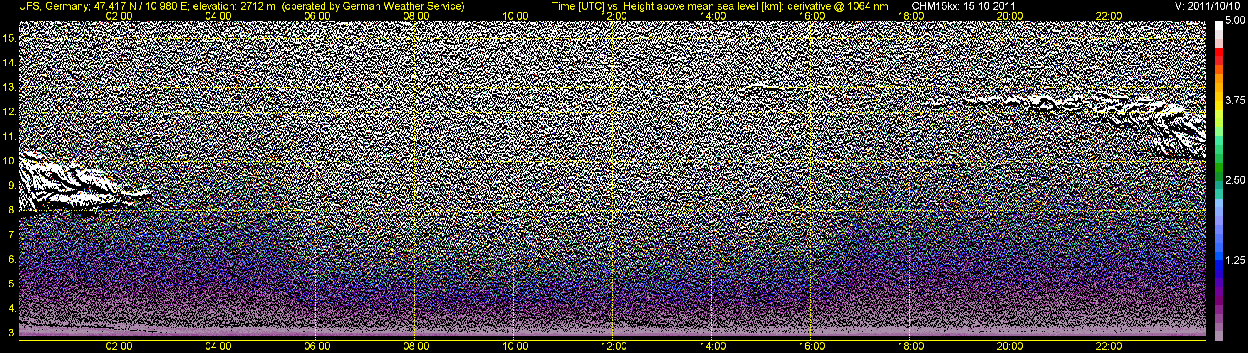Click height axis label 5 km
The image size is (1248, 353).
pyautogui.click(x=11, y=284)
